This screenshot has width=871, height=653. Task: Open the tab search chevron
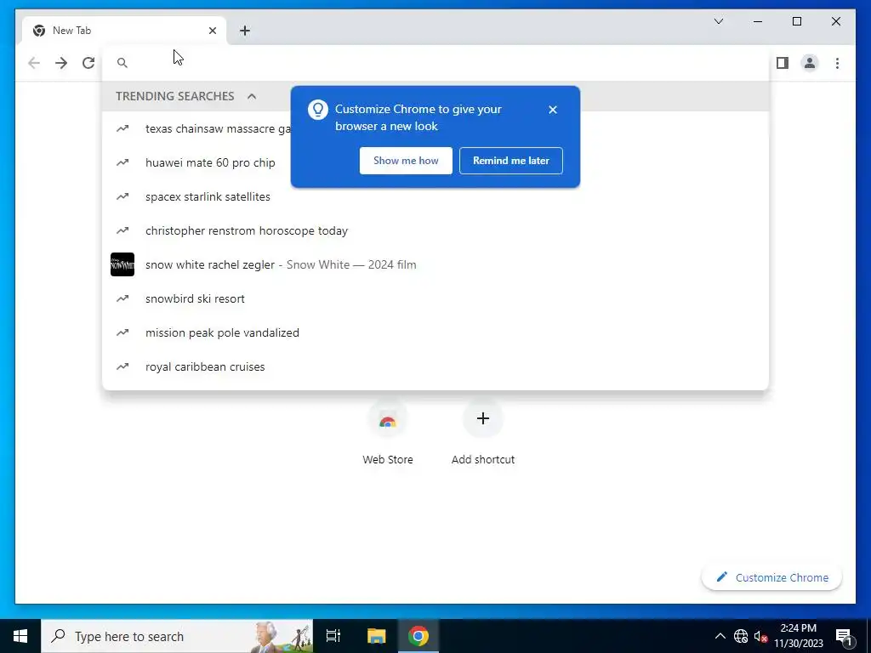718,21
